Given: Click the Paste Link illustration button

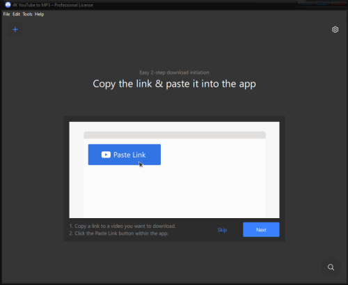Looking at the screenshot, I should tap(125, 155).
